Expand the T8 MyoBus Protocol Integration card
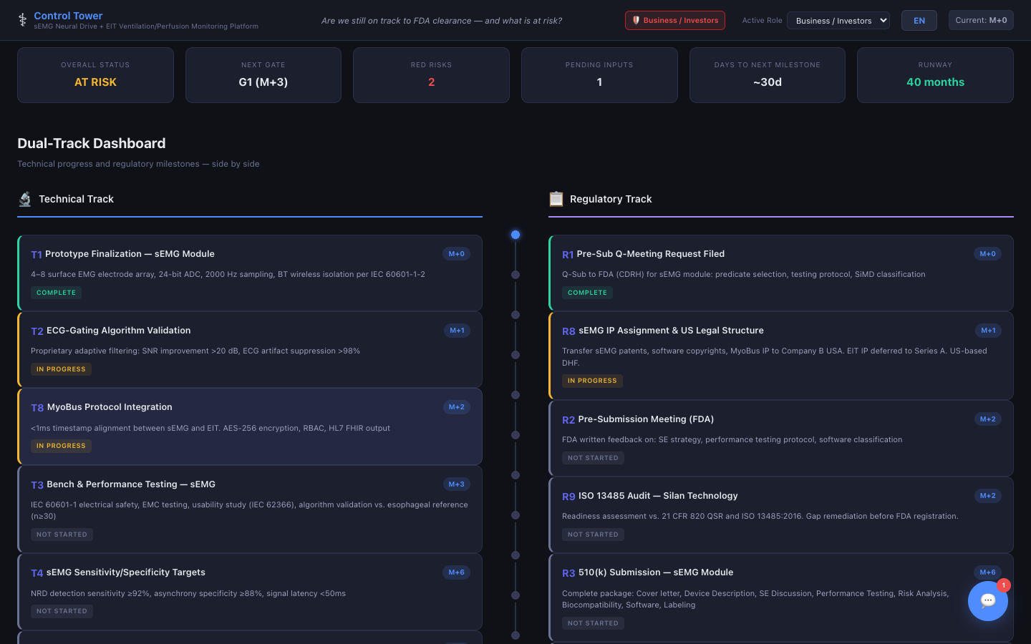Viewport: 1031px width, 644px height. (x=250, y=426)
